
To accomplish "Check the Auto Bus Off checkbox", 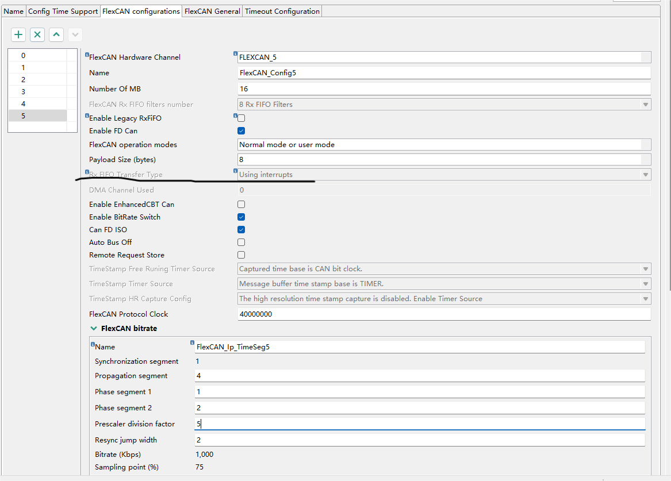I will click(x=241, y=243).
